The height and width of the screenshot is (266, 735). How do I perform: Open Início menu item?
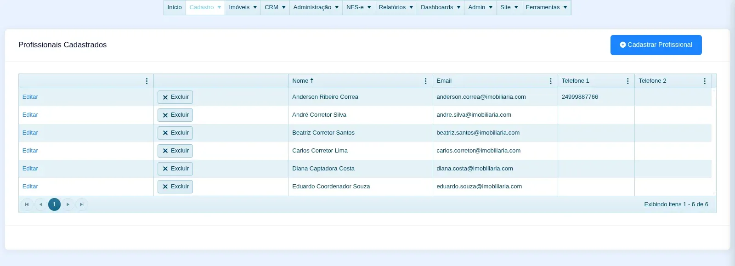pyautogui.click(x=175, y=7)
